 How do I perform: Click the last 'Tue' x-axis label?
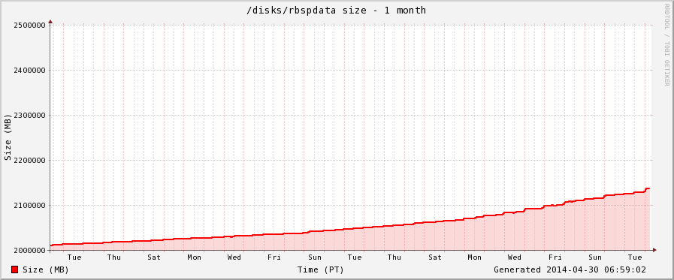(x=635, y=257)
